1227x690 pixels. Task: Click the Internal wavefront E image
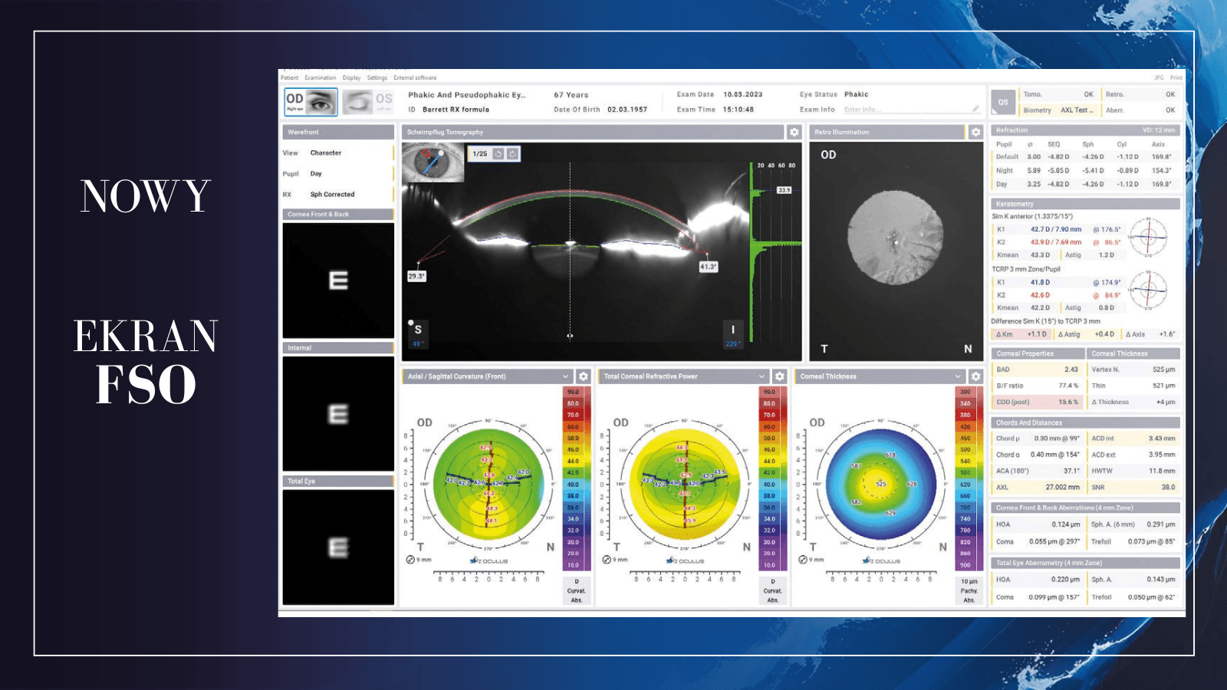[338, 414]
